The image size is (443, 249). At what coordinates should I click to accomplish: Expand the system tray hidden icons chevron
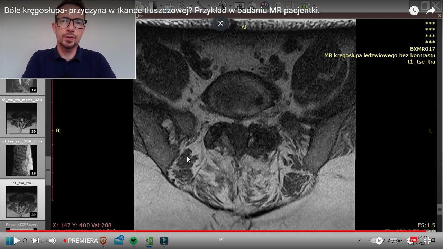tap(360, 241)
